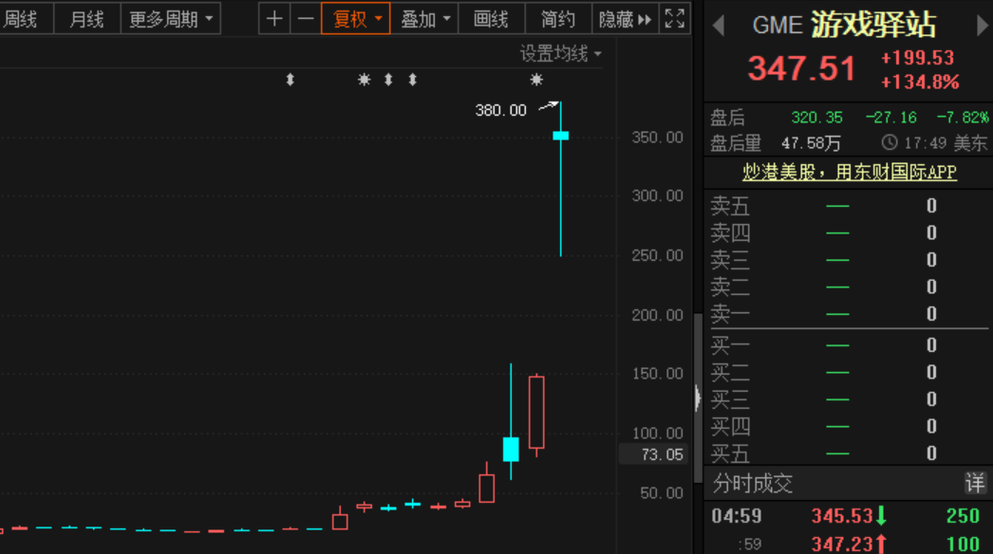This screenshot has height=554, width=993.
Task: Click the 卖四 row
Action: (x=849, y=233)
